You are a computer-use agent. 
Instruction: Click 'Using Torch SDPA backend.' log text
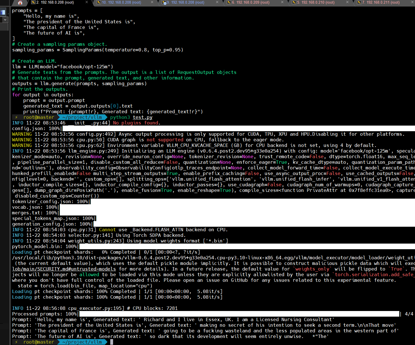[151, 235]
